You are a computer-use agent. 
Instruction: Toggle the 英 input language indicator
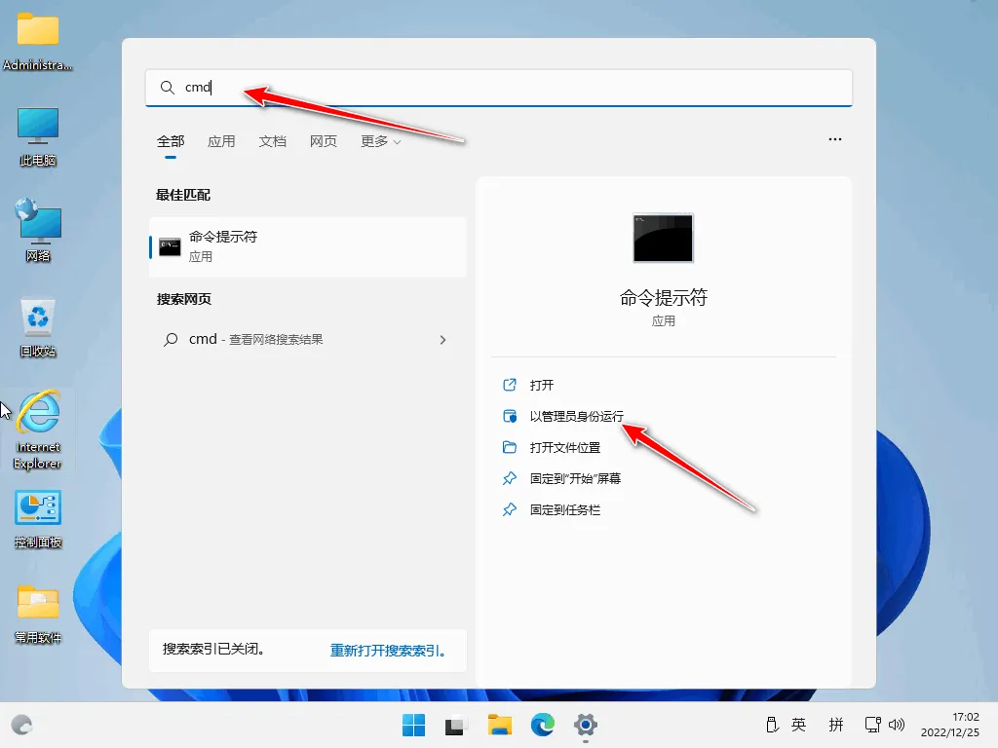(x=798, y=725)
